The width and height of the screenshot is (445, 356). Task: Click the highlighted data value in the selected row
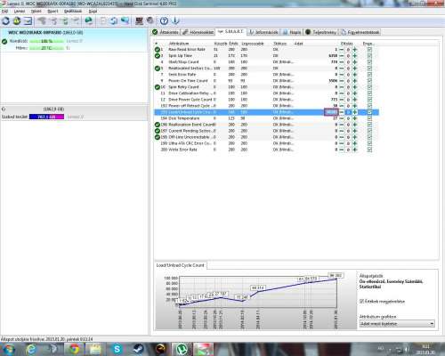(331, 112)
